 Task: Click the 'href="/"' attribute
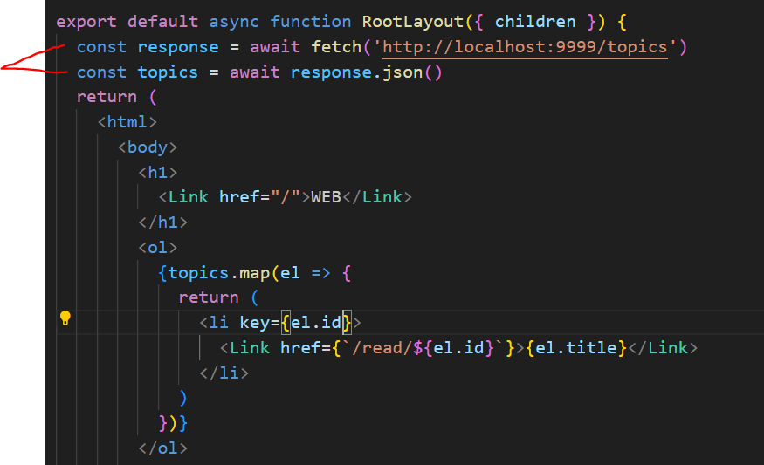(259, 197)
